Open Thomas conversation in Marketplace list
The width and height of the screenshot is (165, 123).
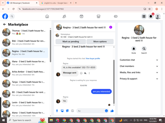click(x=25, y=32)
